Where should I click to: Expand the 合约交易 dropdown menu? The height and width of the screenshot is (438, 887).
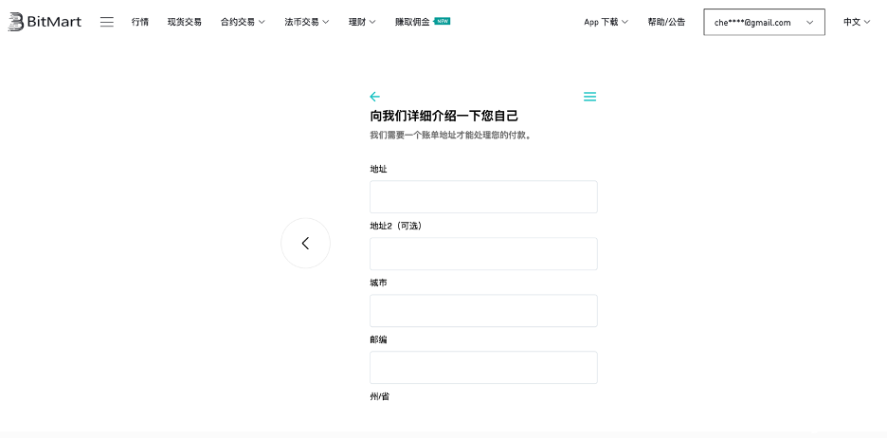tap(243, 22)
